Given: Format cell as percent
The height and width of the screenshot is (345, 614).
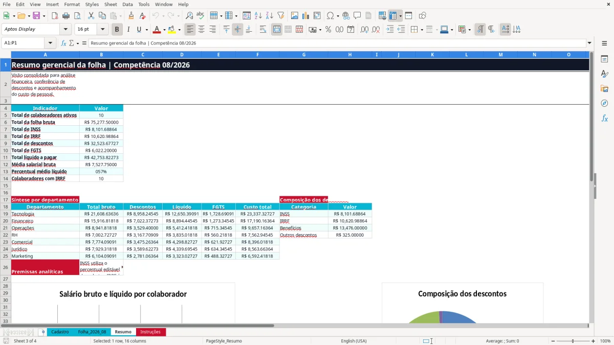Looking at the screenshot, I should click(x=328, y=30).
